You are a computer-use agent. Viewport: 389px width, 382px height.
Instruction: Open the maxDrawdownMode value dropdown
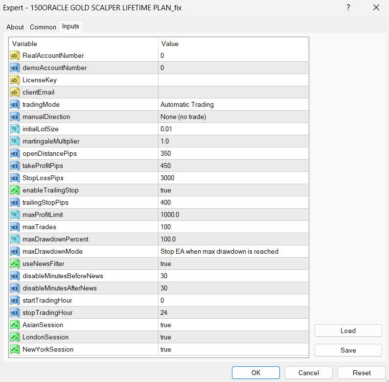(x=233, y=252)
